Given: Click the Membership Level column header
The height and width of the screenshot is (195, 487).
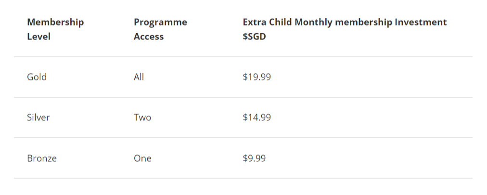Looking at the screenshot, I should (55, 29).
